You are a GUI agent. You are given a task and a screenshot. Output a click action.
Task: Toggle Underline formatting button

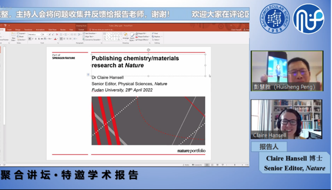pos(35,39)
